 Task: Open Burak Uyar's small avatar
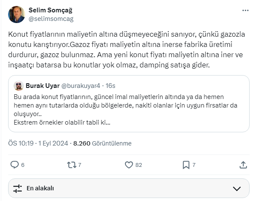18,86
